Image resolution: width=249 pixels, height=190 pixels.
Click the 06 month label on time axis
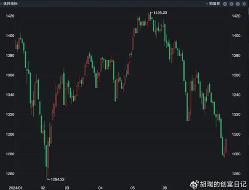[165, 188]
